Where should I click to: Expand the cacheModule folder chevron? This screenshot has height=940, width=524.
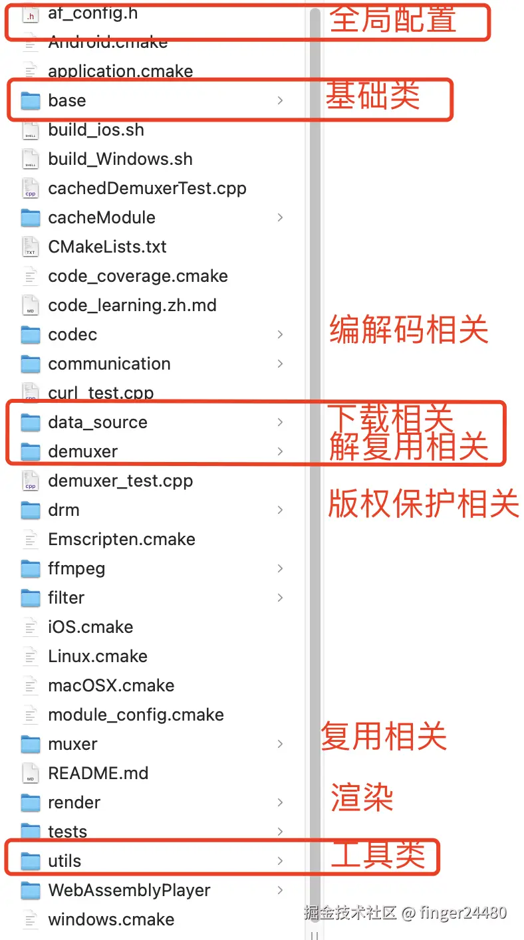click(x=281, y=217)
